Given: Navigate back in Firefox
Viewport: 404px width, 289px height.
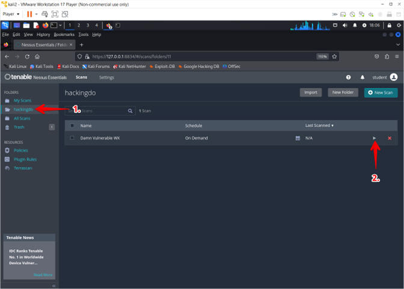Looking at the screenshot, I should [x=7, y=56].
